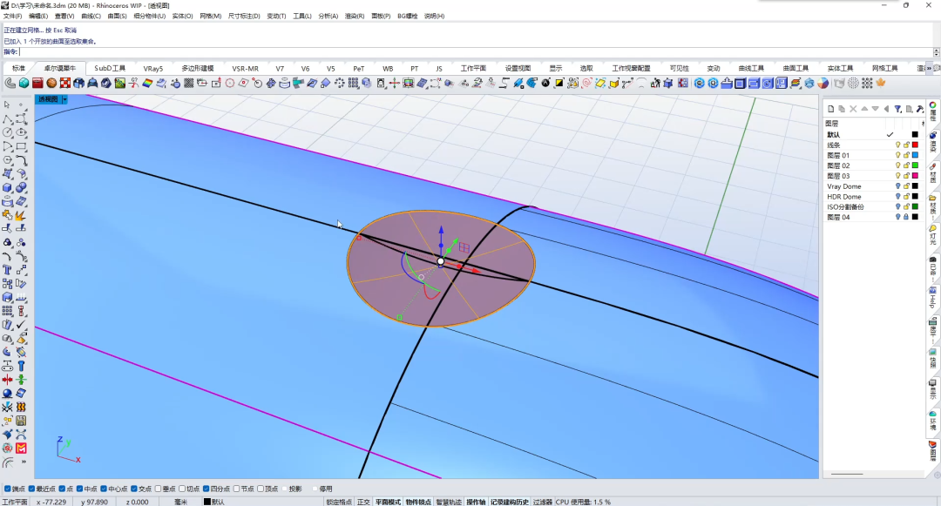
Task: Open the 渲染(R) menu
Action: pos(354,17)
